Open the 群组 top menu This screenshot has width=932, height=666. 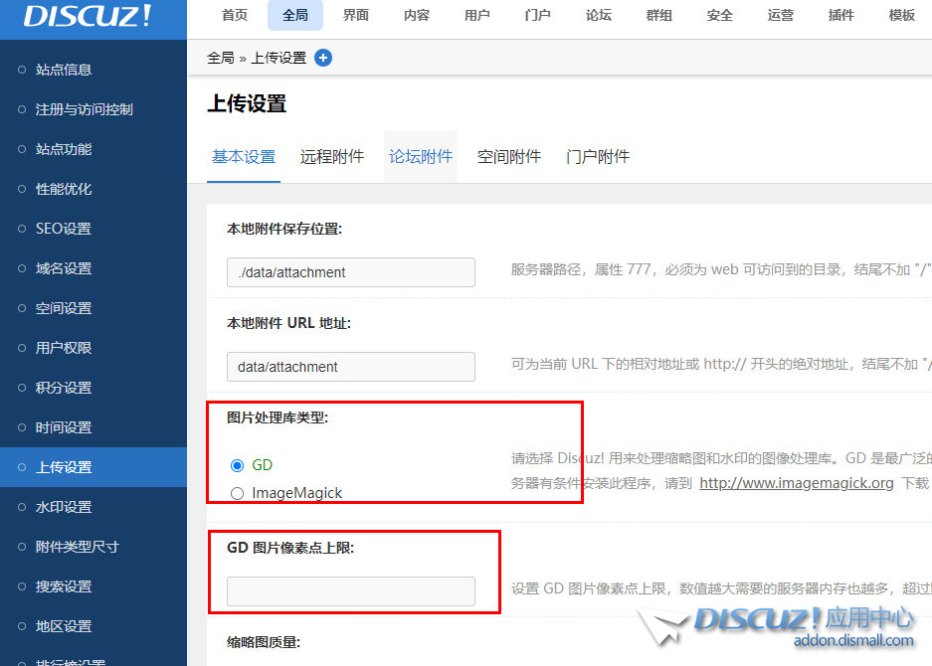click(x=659, y=15)
